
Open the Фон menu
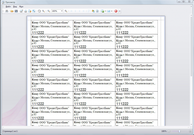[21, 6]
